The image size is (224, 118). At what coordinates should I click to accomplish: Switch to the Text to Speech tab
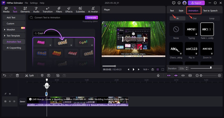coord(210,11)
